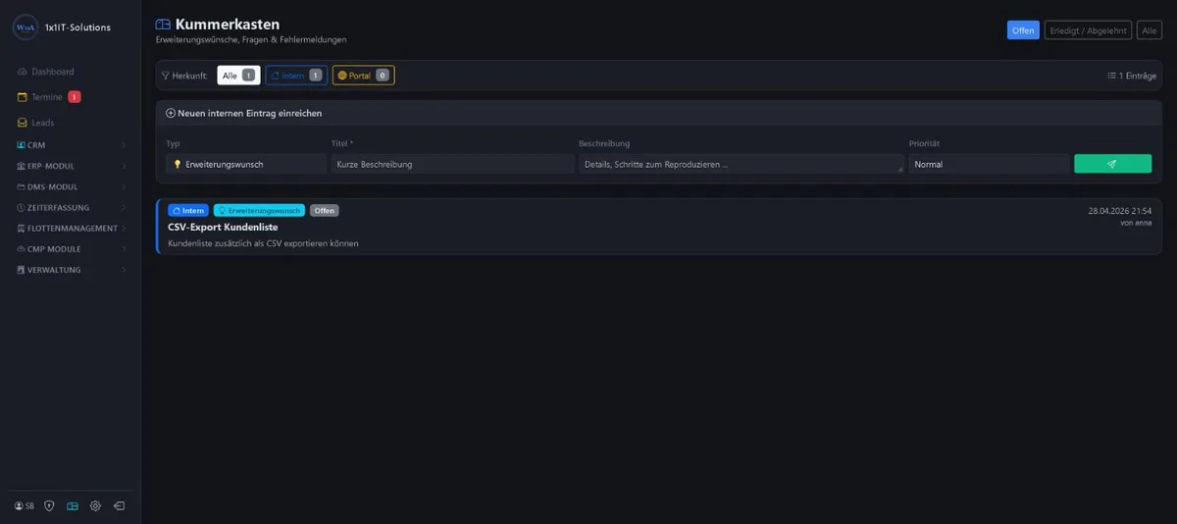Click the shield security icon

[49, 505]
